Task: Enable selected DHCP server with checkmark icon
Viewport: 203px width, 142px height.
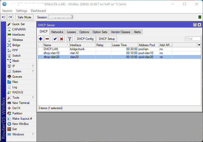Action: coord(55,39)
